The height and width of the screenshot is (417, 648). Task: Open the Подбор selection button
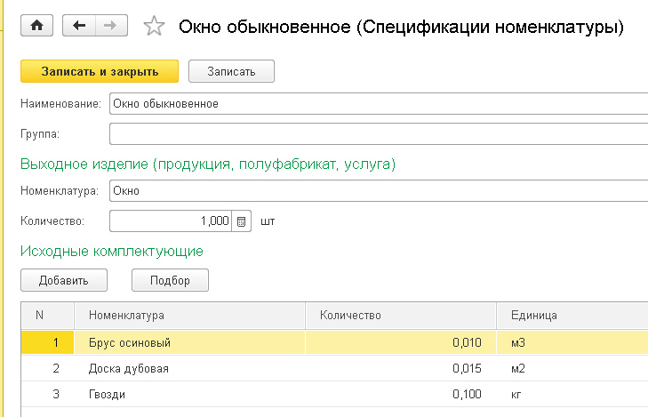[x=170, y=281]
